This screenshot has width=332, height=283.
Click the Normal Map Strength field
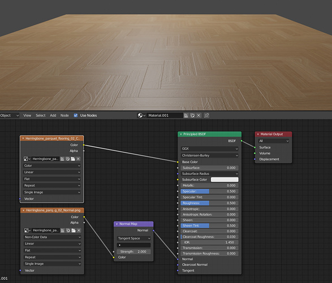(133, 252)
